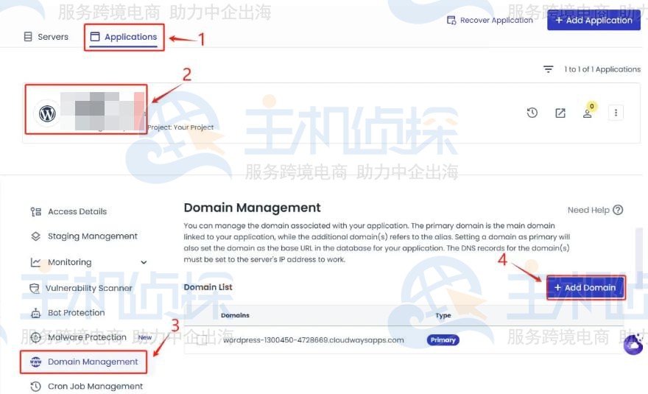Image resolution: width=648 pixels, height=394 pixels.
Task: Click the Recover Application icon
Action: pyautogui.click(x=451, y=21)
